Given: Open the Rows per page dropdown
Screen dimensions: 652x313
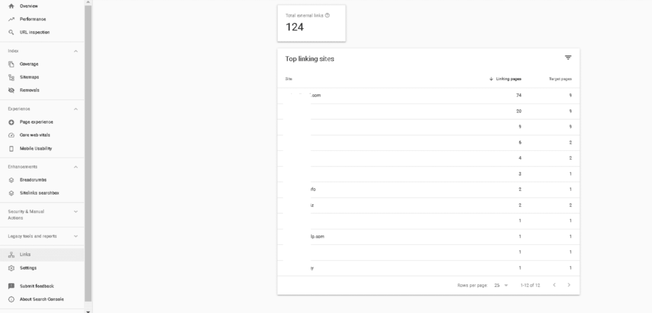Looking at the screenshot, I should coord(501,285).
